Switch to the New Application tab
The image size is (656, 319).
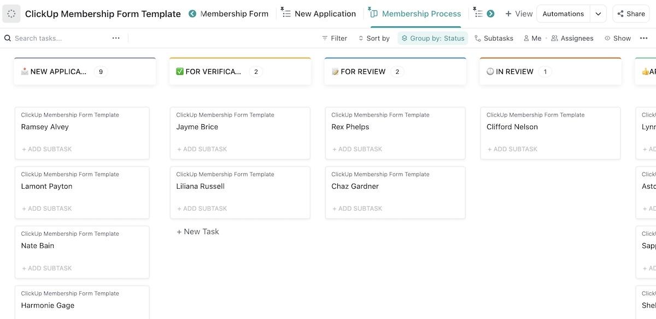click(319, 14)
